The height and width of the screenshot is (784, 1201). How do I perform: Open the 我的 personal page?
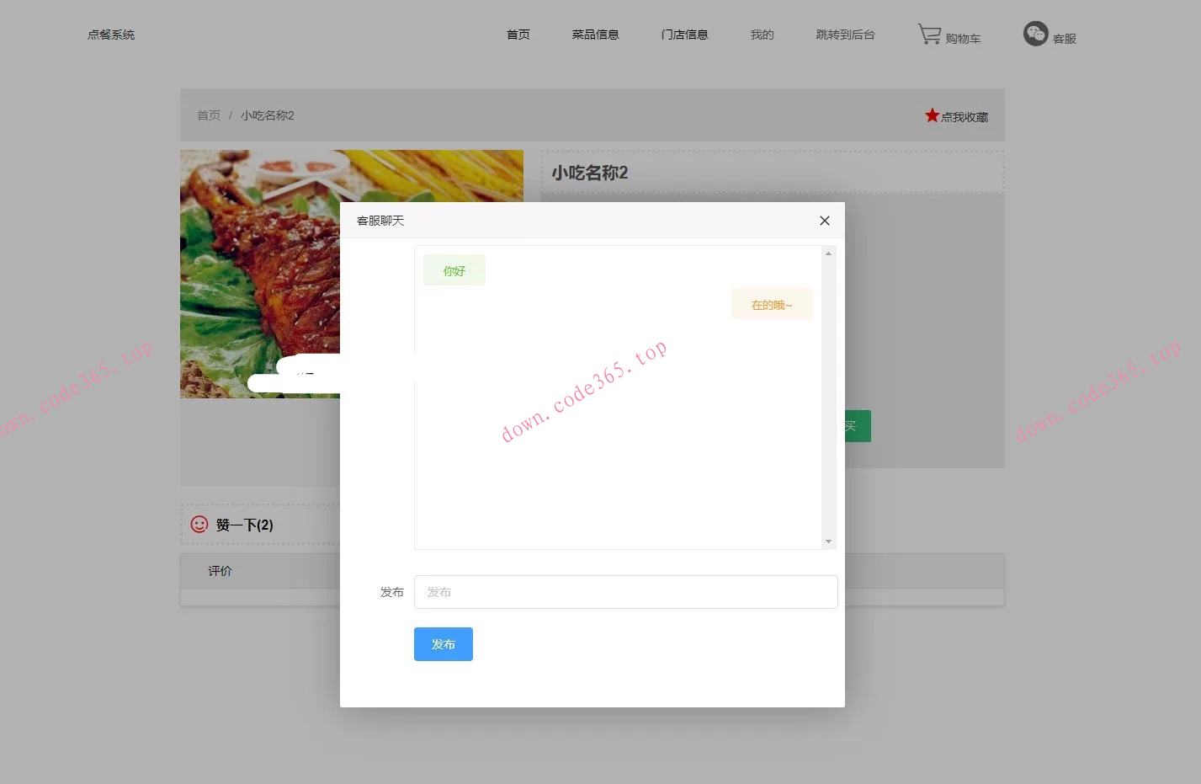760,35
